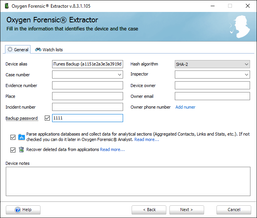Focus the Place input field
Screen dimensions: 257x218
coord(88,96)
